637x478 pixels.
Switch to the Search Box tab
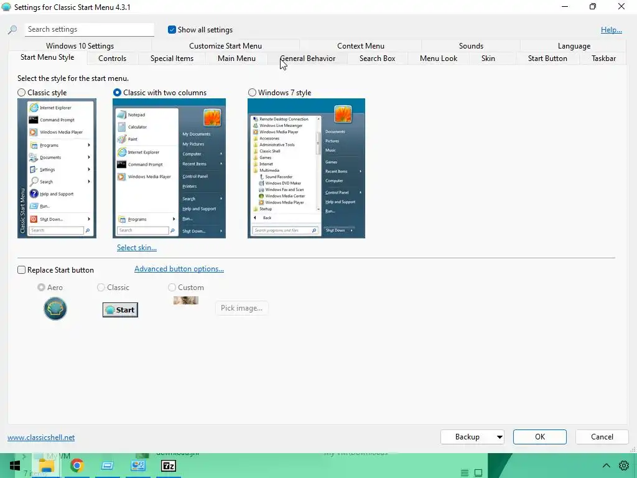coord(378,59)
